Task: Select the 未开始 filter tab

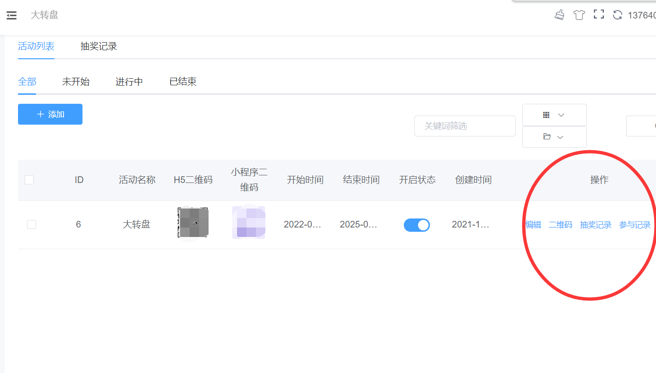Action: click(x=76, y=82)
